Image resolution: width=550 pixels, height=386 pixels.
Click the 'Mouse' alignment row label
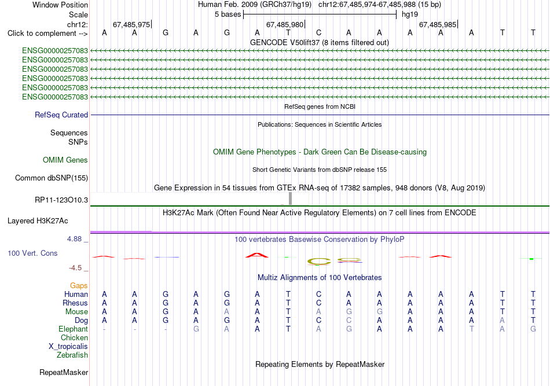76,312
